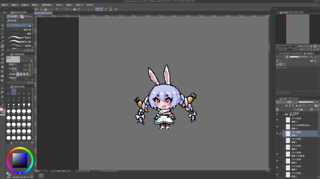Click the new raster layer icon
The image size is (320, 179).
(295, 109)
